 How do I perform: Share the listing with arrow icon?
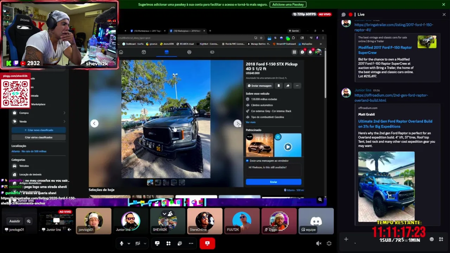coord(288,86)
